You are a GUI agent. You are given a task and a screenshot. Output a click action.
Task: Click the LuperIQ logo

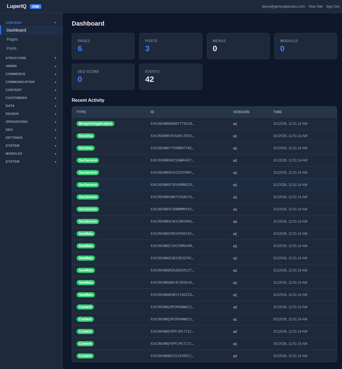pos(17,6)
